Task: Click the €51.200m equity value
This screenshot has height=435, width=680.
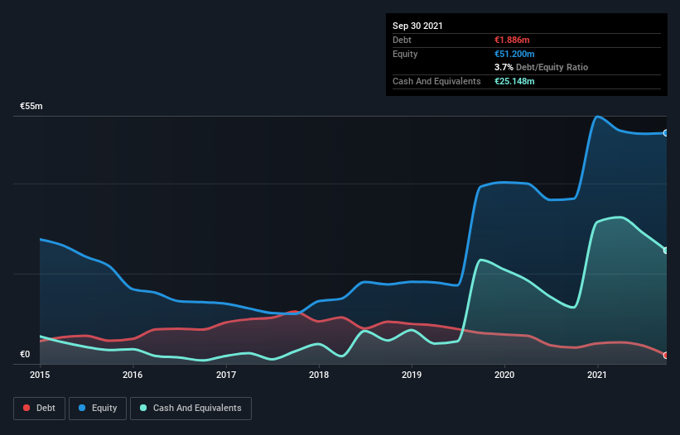Action: pos(514,54)
